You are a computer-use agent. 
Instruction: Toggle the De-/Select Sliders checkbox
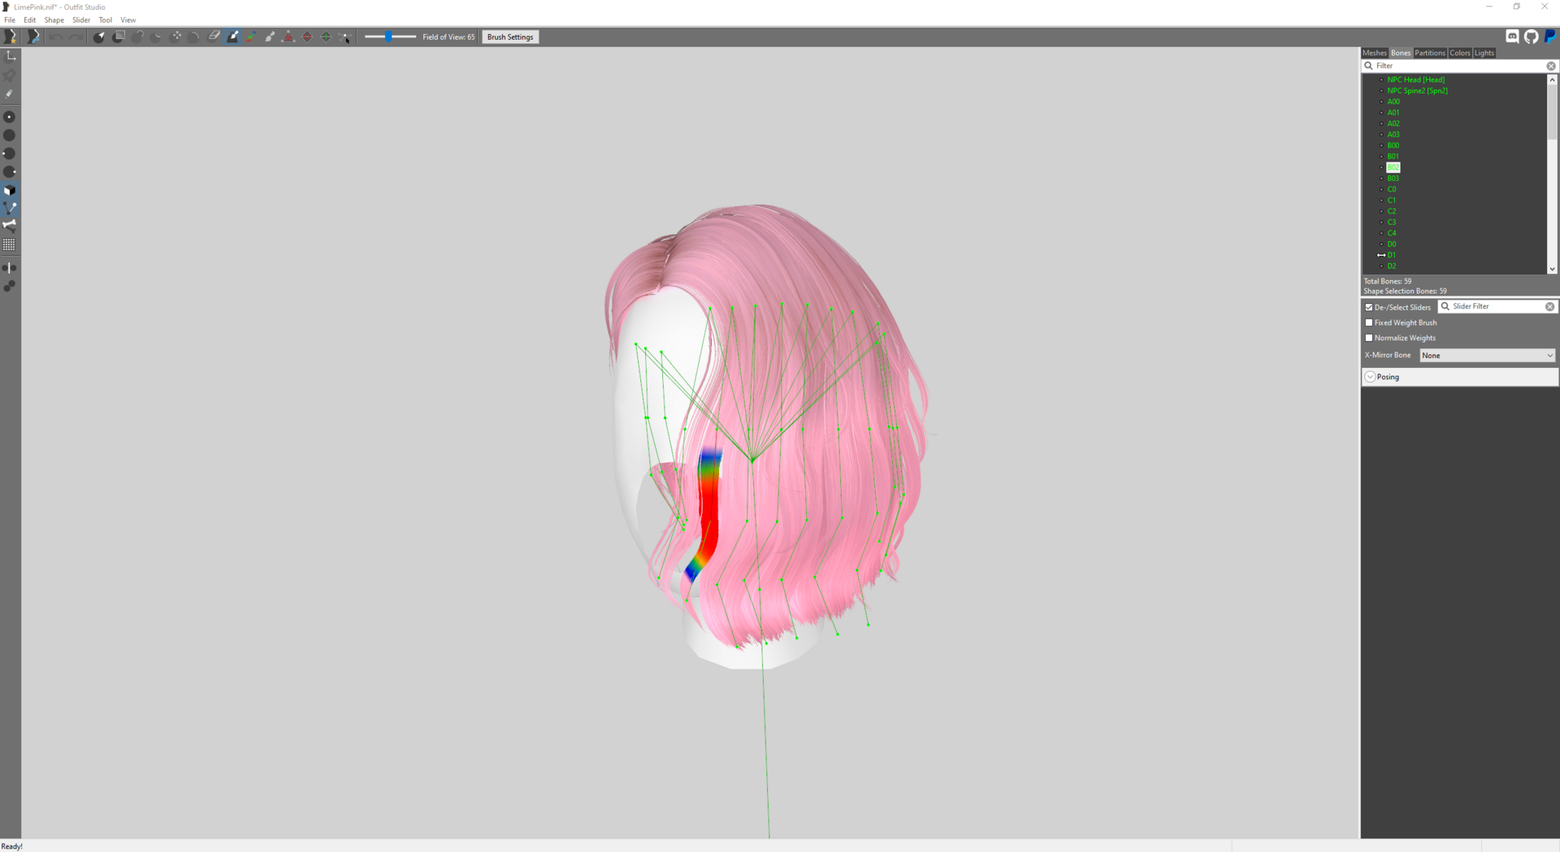tap(1369, 307)
